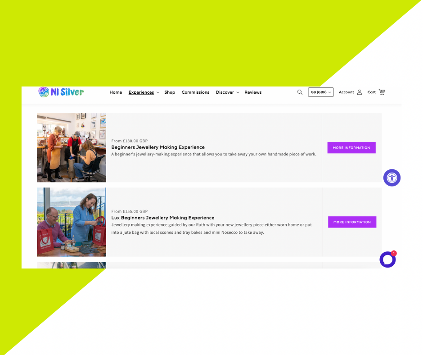Screen dimensions: 423x355
Task: Click More Information for Lux Beginners Experience
Action: [352, 222]
